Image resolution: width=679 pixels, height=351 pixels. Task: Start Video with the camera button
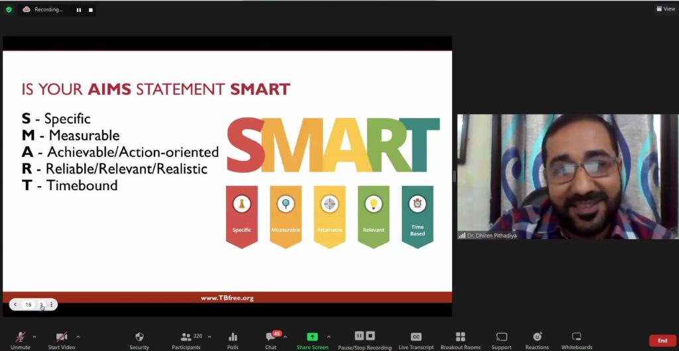61,338
